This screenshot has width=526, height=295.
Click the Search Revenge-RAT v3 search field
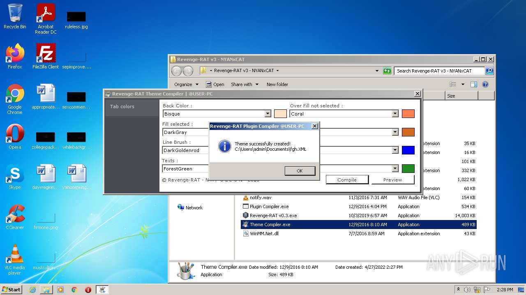[x=439, y=71]
